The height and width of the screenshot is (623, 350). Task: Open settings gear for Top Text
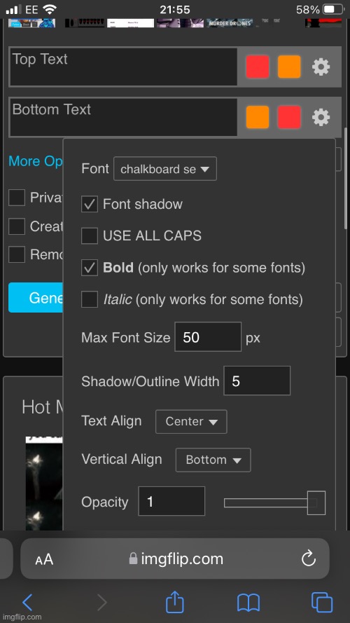click(321, 67)
